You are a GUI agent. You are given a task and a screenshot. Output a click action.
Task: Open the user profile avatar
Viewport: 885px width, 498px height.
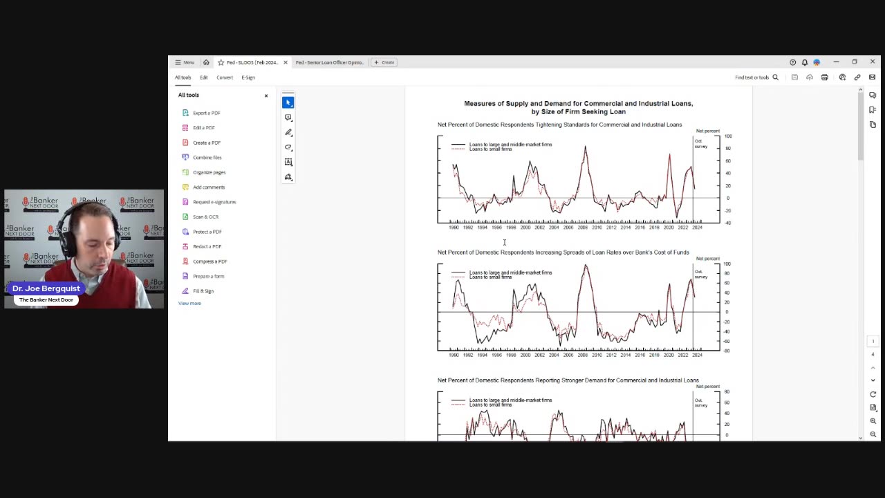pyautogui.click(x=817, y=62)
